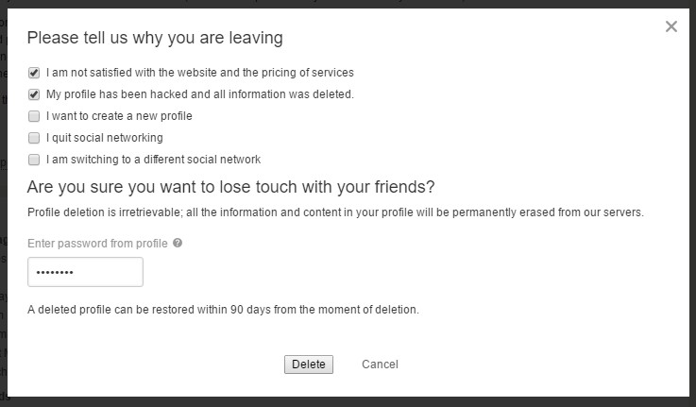Focus the profile password input field
Image resolution: width=696 pixels, height=407 pixels.
coord(85,272)
